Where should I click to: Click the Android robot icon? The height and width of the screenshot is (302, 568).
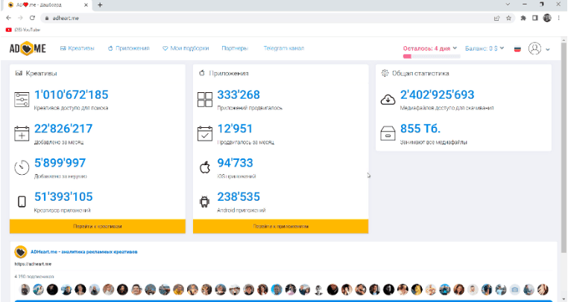(x=204, y=201)
